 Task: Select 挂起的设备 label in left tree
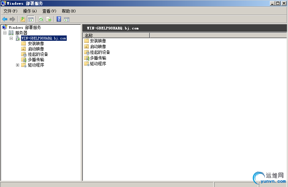(x=38, y=54)
